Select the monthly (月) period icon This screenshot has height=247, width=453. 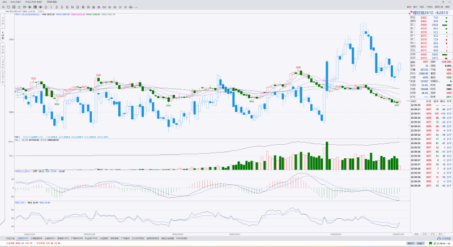[88, 7]
